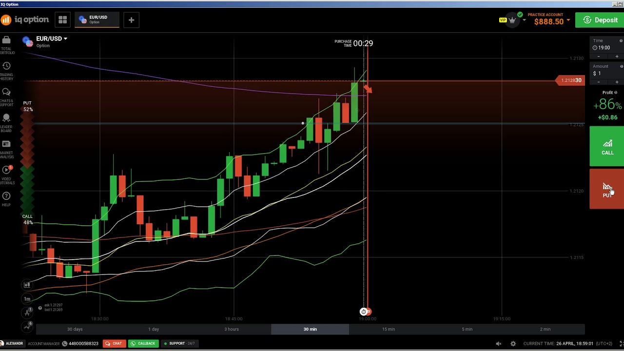Screen dimensions: 624x351
Task: Open SUPPORT 24/7 button
Action: (179, 343)
